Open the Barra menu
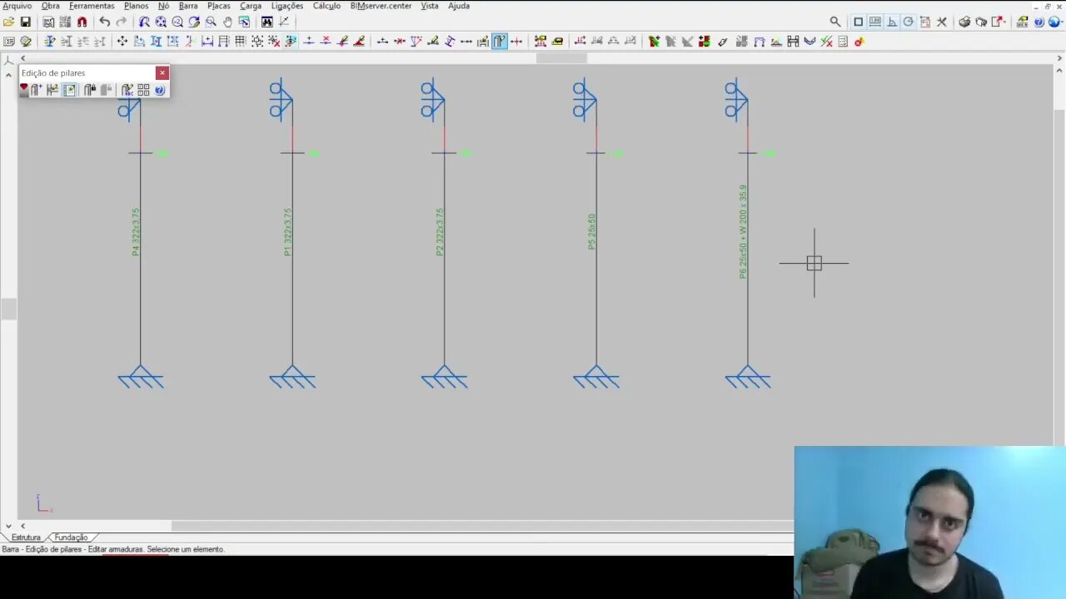Viewport: 1066px width, 599px height. (188, 6)
